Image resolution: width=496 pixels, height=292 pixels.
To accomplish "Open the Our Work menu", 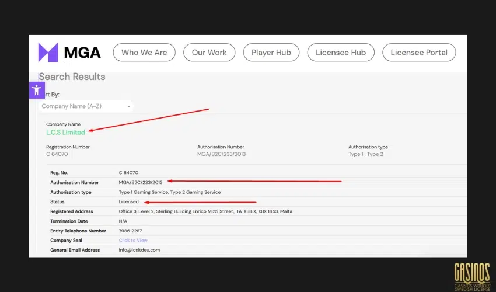I will click(209, 53).
